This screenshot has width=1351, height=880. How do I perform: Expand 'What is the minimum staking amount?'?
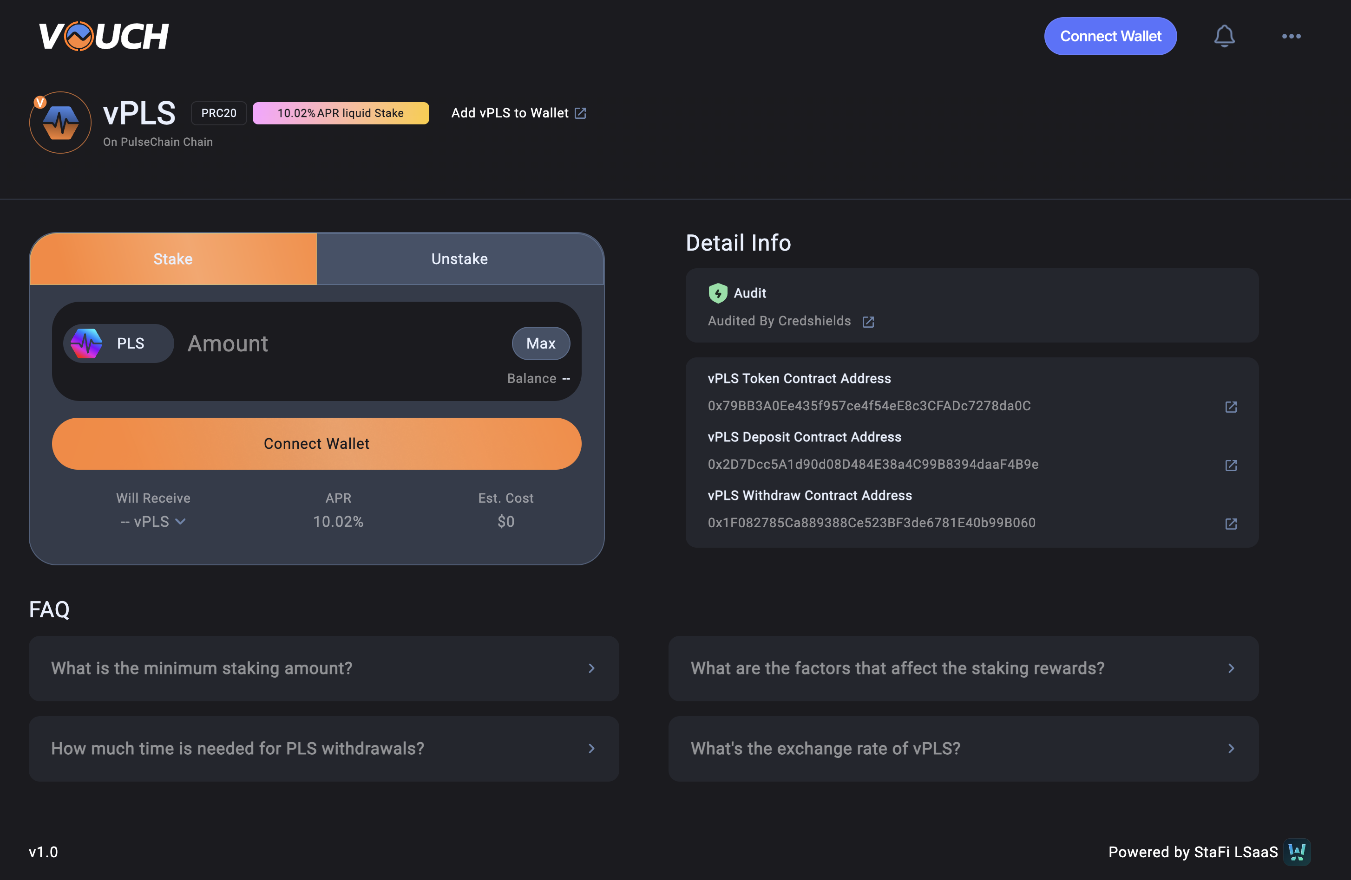click(323, 668)
